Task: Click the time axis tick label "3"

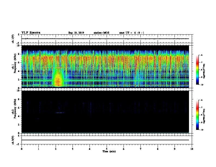Action: pyautogui.click(x=73, y=149)
